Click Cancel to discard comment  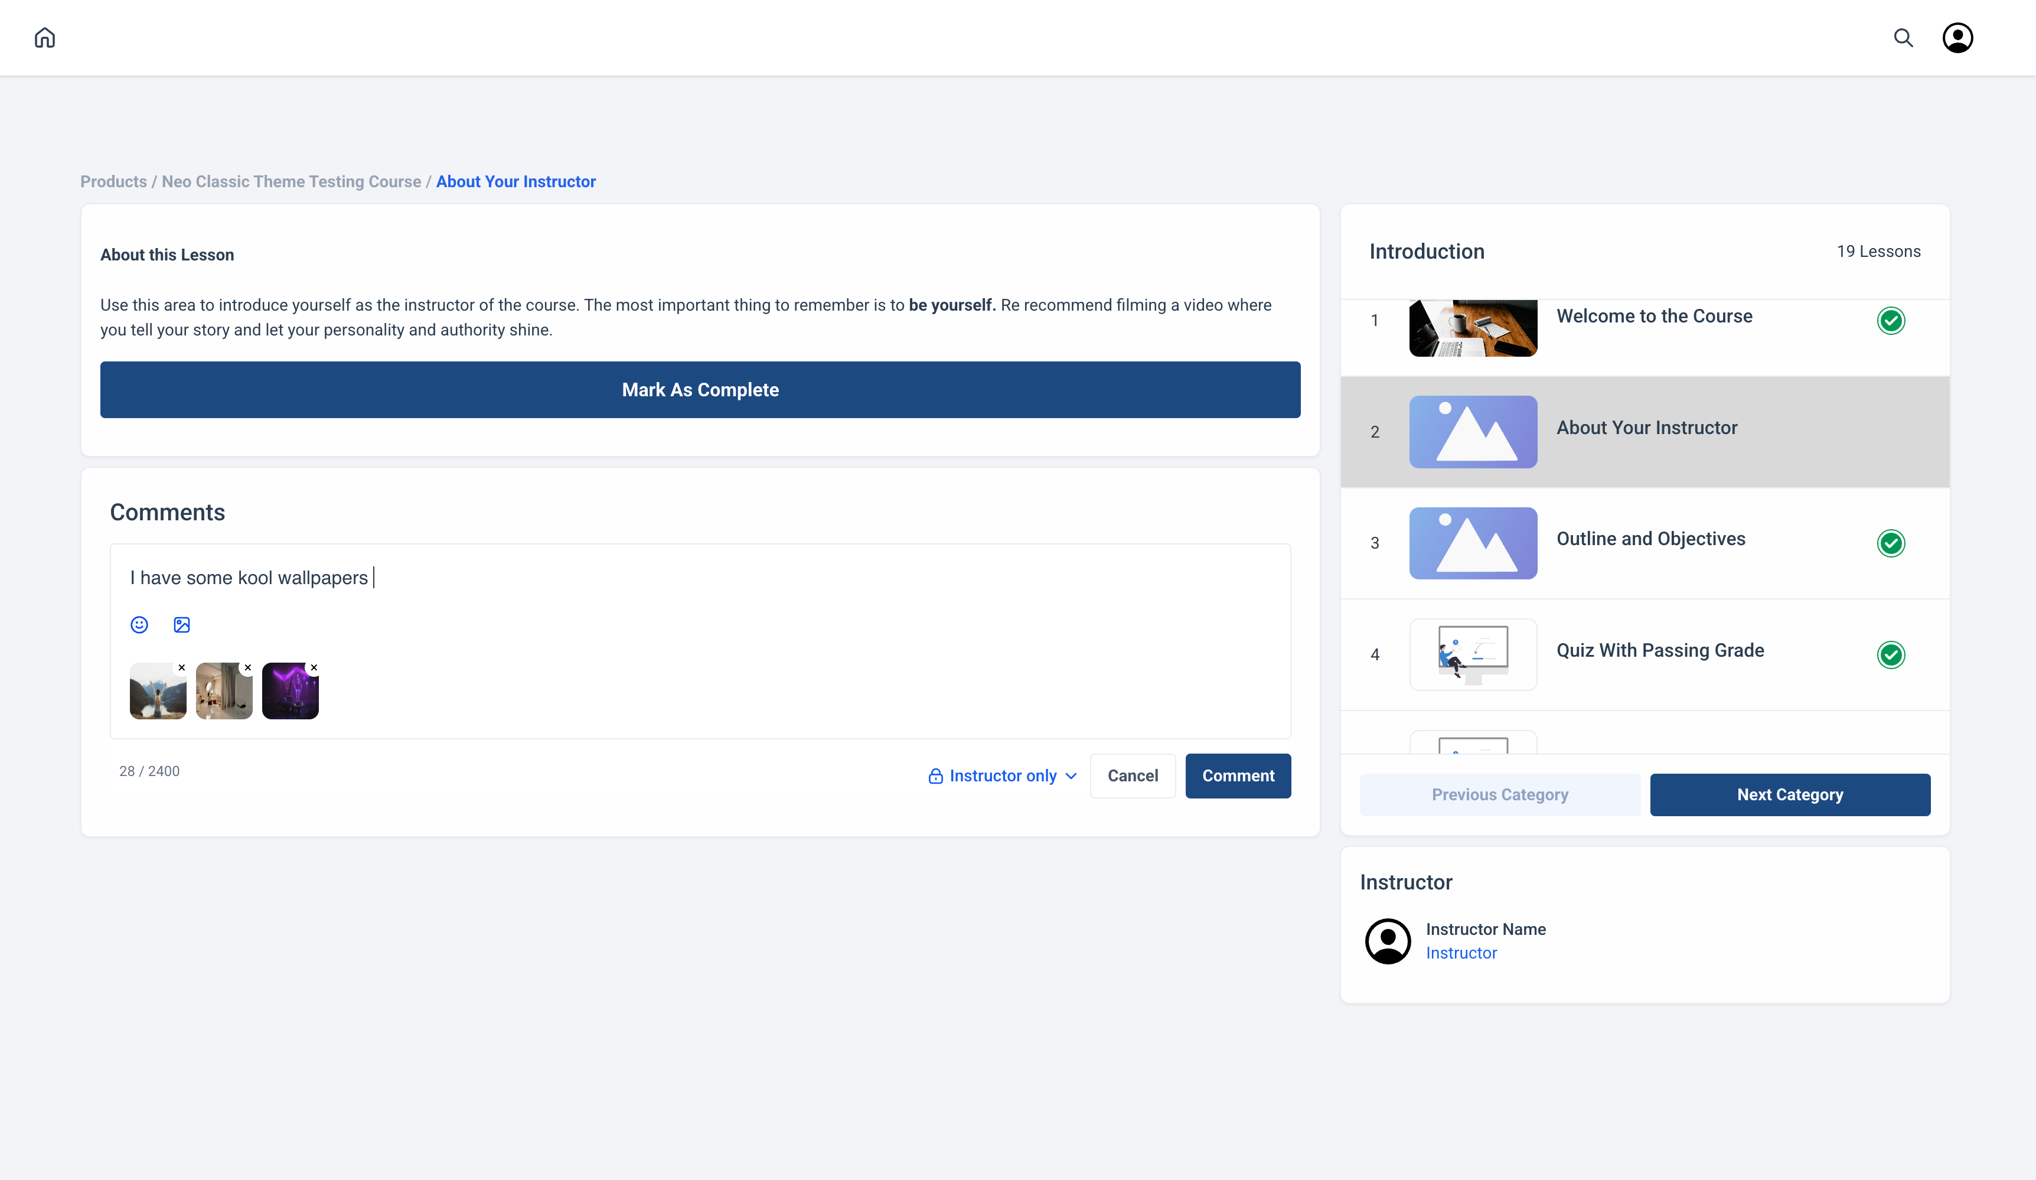(1133, 775)
